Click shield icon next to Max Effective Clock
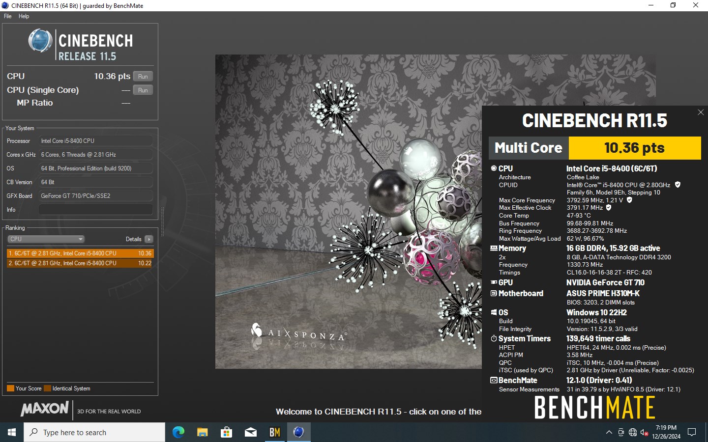The height and width of the screenshot is (442, 708). click(609, 207)
